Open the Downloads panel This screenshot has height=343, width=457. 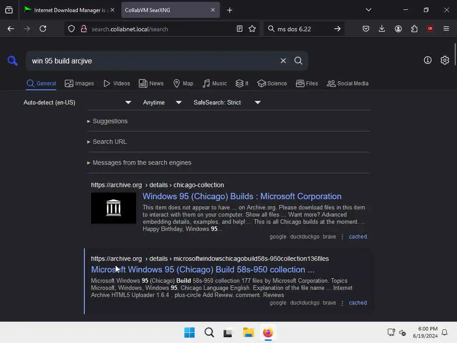tap(382, 29)
